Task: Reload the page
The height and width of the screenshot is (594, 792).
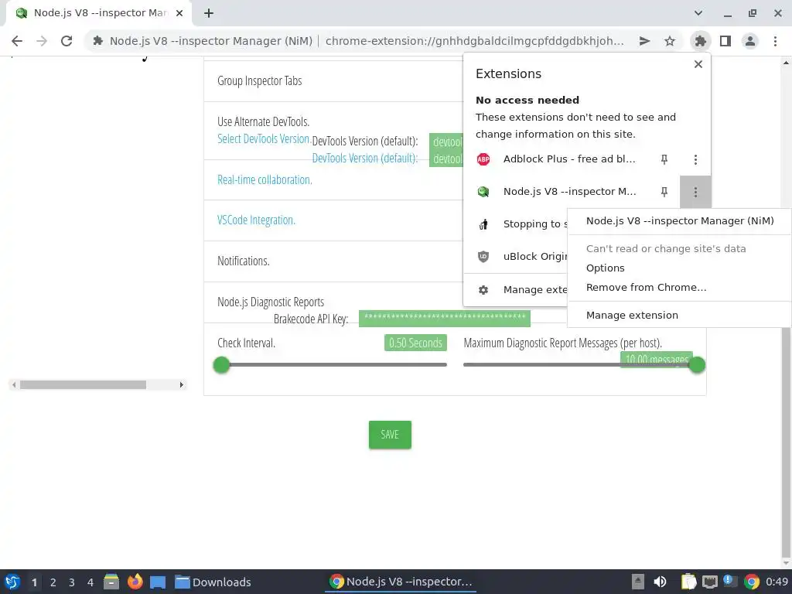Action: (x=67, y=41)
